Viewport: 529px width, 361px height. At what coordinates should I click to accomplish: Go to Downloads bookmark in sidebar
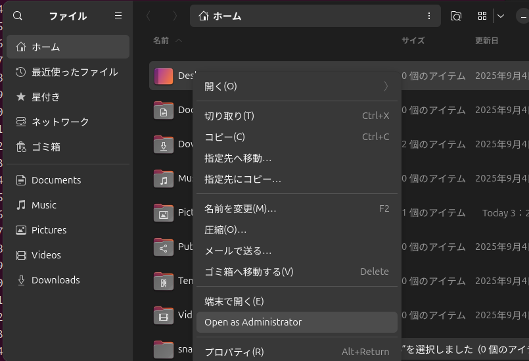click(x=55, y=280)
